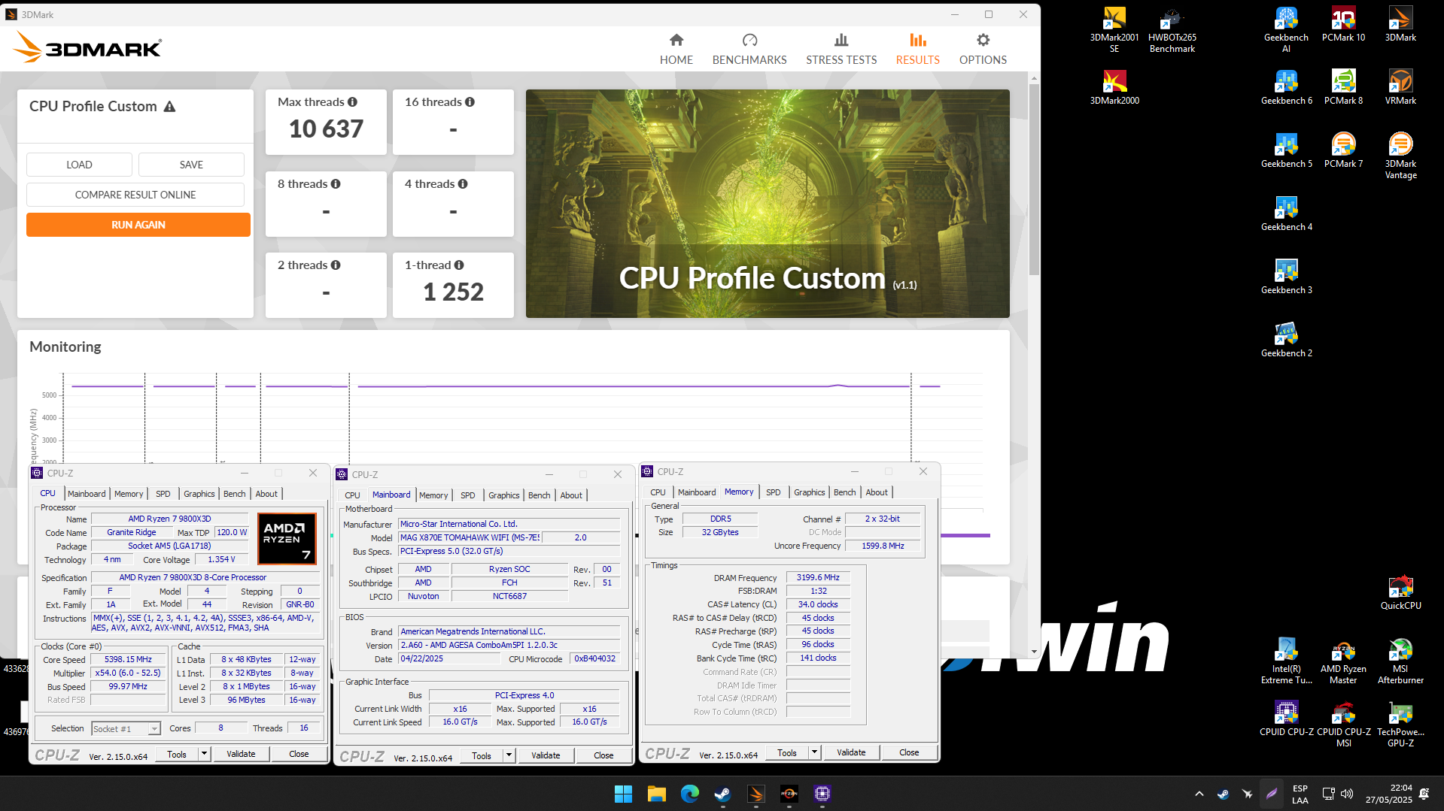
Task: Open 3DMark desktop shortcut
Action: (1400, 25)
